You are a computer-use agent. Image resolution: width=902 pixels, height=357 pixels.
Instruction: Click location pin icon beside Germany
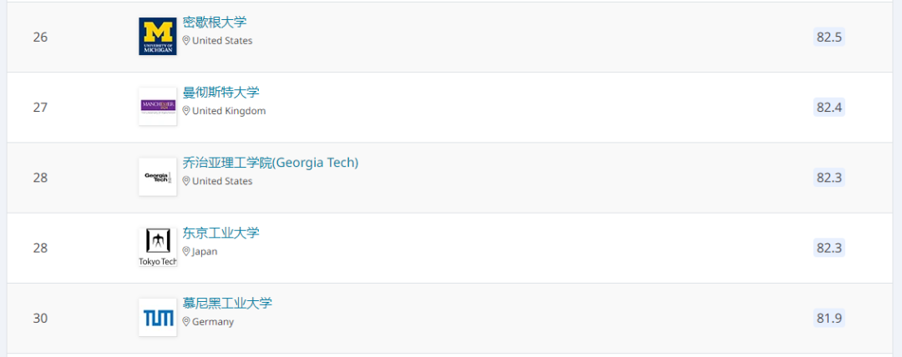[185, 322]
